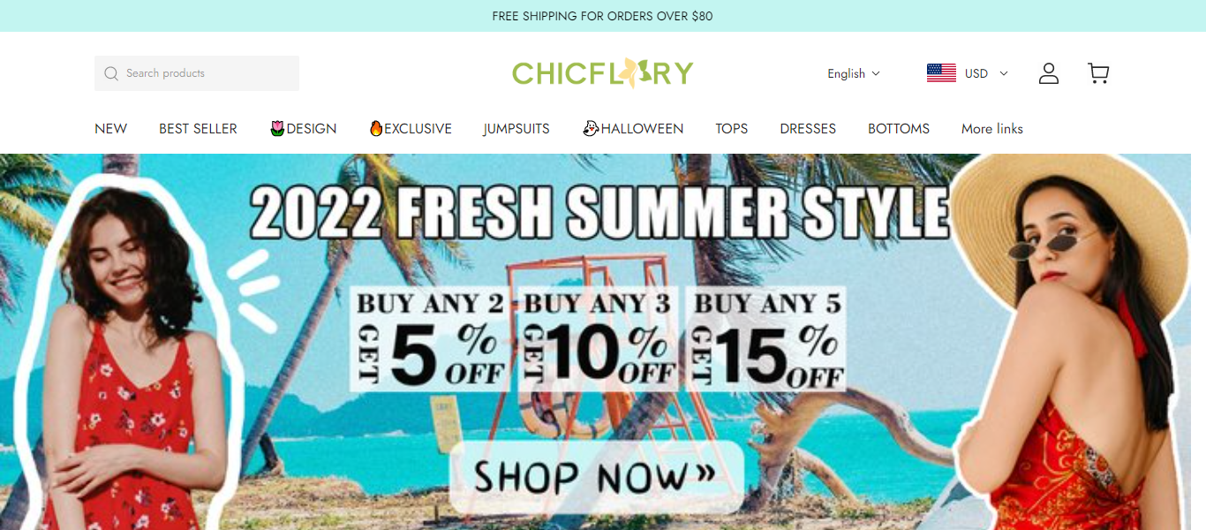This screenshot has height=530, width=1206.
Task: Click the SHOP NOW banner button
Action: [x=596, y=477]
